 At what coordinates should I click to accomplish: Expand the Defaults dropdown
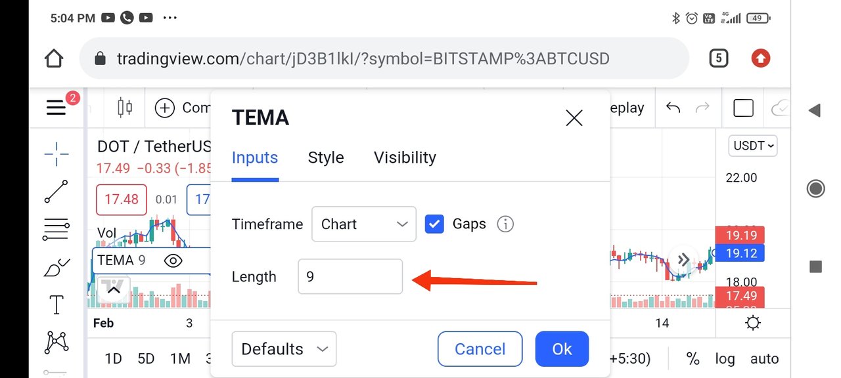point(284,348)
